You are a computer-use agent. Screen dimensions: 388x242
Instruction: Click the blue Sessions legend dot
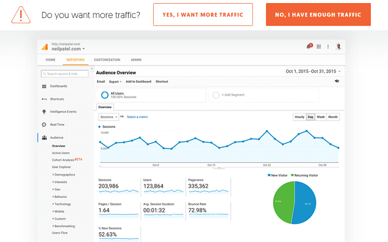click(x=99, y=127)
